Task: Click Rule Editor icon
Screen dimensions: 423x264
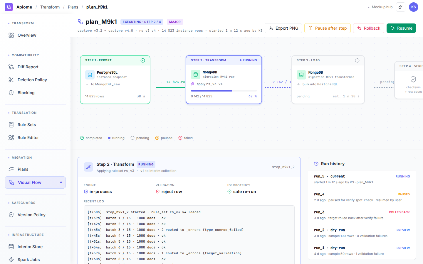Action: [x=11, y=138]
